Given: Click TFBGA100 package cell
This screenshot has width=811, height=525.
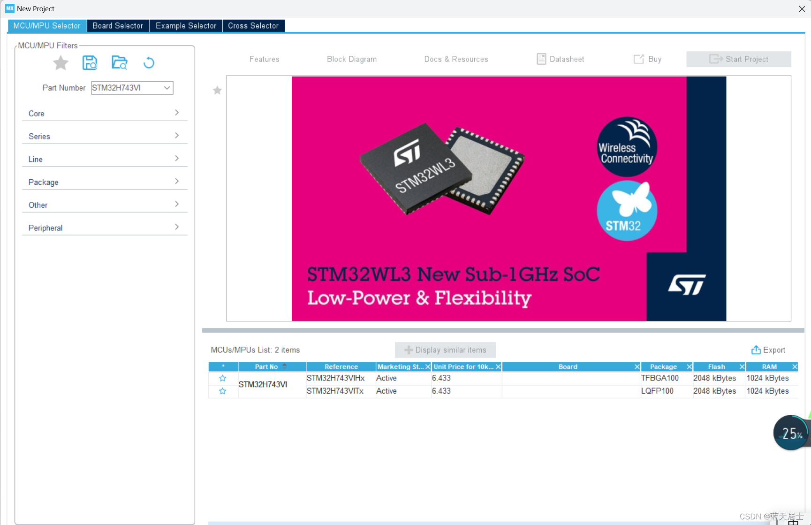Looking at the screenshot, I should pos(667,378).
